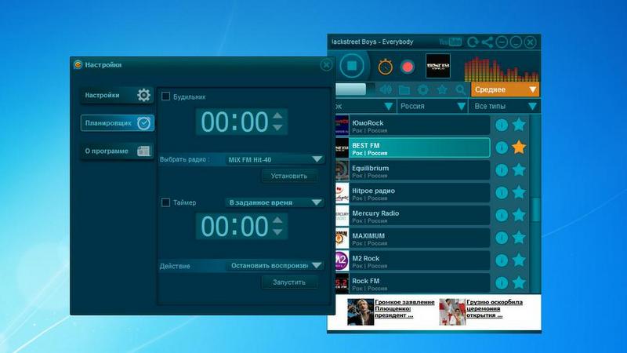Screen dimensions: 627x353
Task: Stop radio playback with the stop button
Action: click(x=351, y=66)
